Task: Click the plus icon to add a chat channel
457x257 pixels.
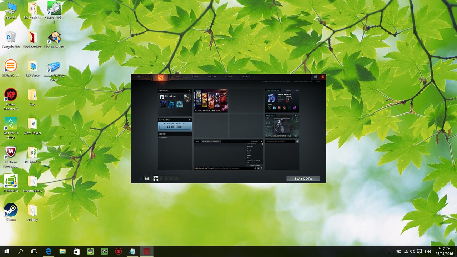Action: point(261,141)
